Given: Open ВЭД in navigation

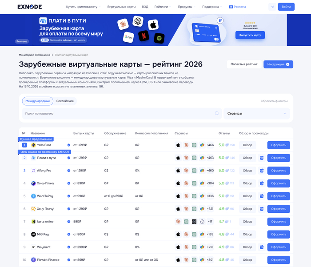Looking at the screenshot, I should point(145,7).
